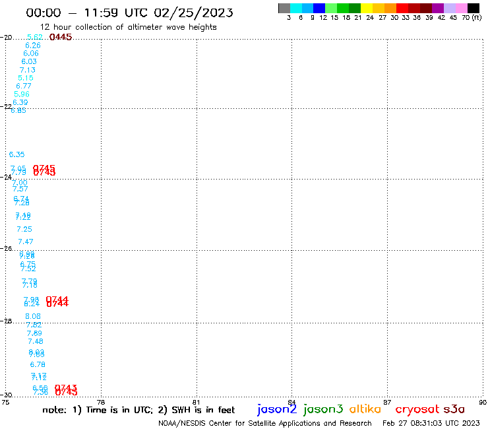Pick the 6.77 wave height reading
Image resolution: width=488 pixels, height=429 pixels.
tap(24, 86)
